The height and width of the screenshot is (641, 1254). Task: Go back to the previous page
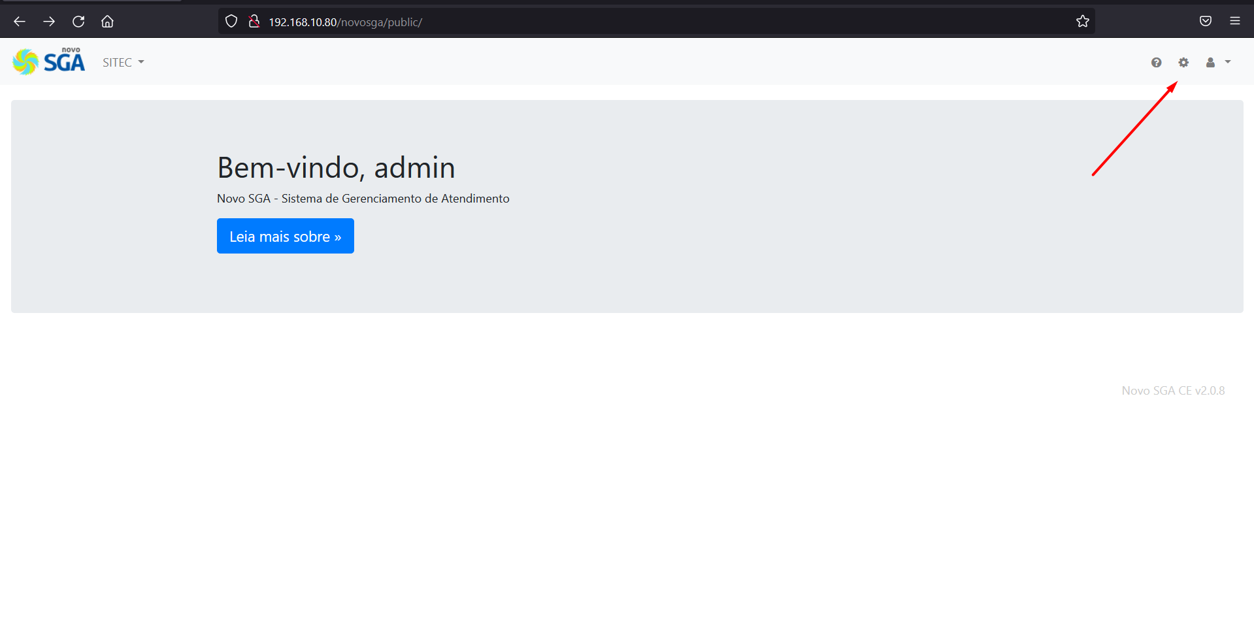(x=20, y=22)
